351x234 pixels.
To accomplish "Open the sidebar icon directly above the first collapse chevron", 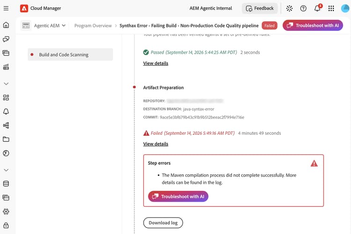I will [x=6, y=67].
